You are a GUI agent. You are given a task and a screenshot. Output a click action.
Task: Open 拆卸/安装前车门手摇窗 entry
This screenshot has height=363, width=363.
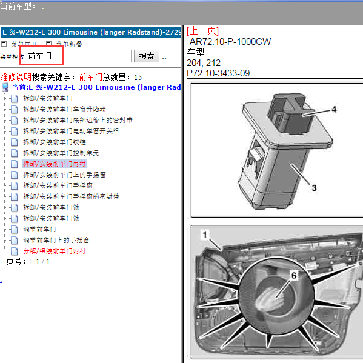point(58,185)
